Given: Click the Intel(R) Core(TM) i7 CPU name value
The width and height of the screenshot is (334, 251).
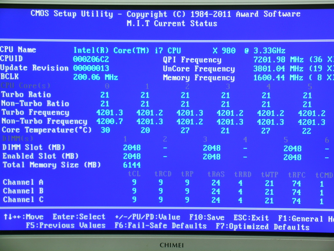Looking at the screenshot, I should (179, 51).
